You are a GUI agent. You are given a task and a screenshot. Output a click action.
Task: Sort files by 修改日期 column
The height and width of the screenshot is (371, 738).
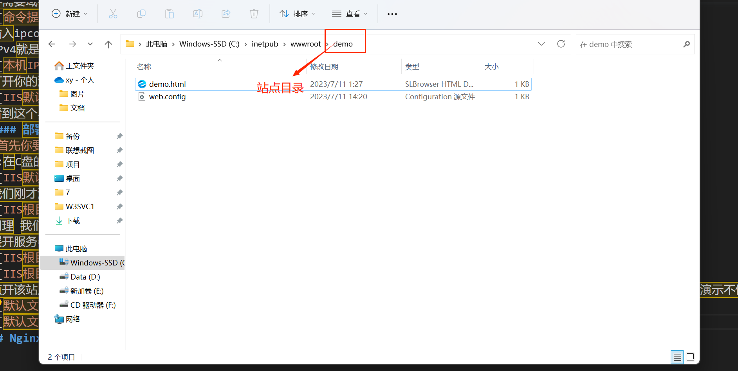click(324, 67)
